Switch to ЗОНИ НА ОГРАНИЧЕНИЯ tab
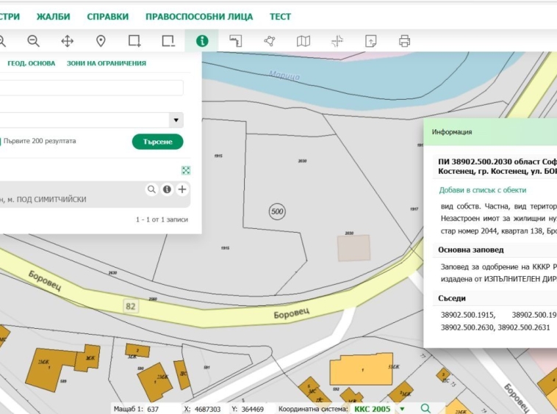 [x=107, y=63]
